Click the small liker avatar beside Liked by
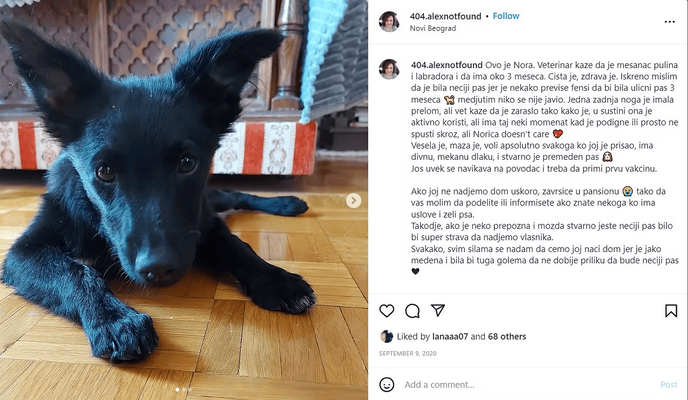Image resolution: width=688 pixels, height=400 pixels. pyautogui.click(x=387, y=336)
